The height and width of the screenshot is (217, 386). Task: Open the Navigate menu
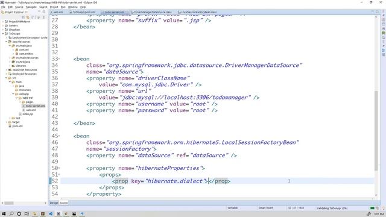click(x=31, y=7)
